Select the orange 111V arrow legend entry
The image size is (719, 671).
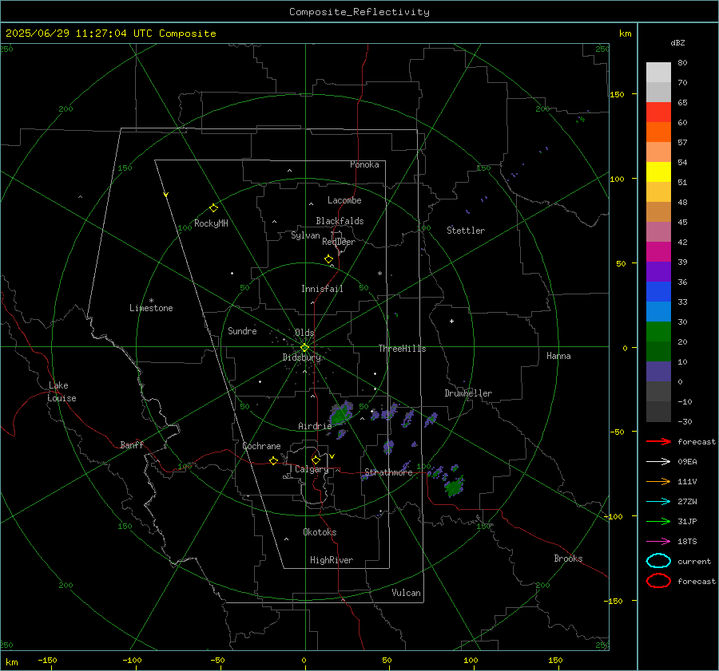(658, 481)
